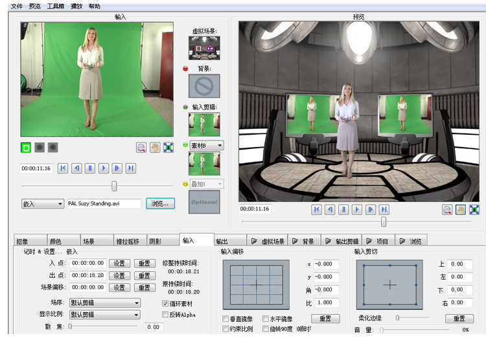Jump to last frame in preview player
This screenshot has width=486, height=338.
(x=384, y=209)
